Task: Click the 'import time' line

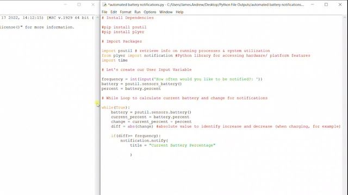Action: [x=115, y=60]
